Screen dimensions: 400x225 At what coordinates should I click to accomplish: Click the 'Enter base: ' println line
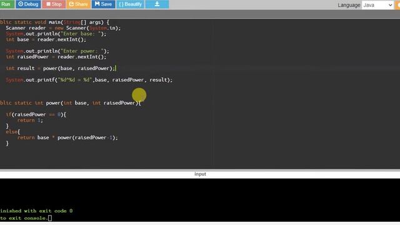point(56,34)
